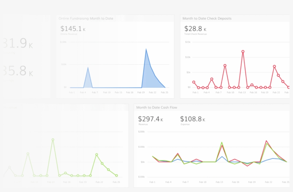Click the Online Fundraising Month to Date title
Image resolution: width=293 pixels, height=192 pixels.
tap(86, 18)
